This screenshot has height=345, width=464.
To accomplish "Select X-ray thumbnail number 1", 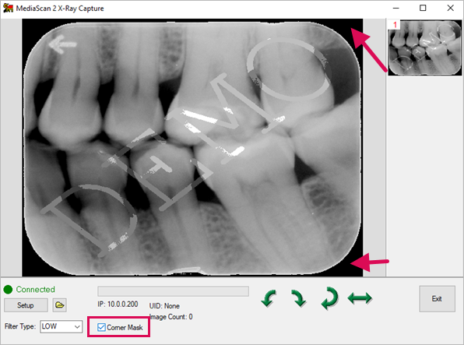I will point(424,48).
